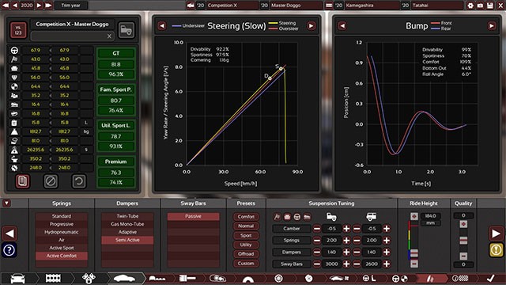The width and height of the screenshot is (506, 285).
Task: Save with the floppy disk icon
Action: point(490,6)
